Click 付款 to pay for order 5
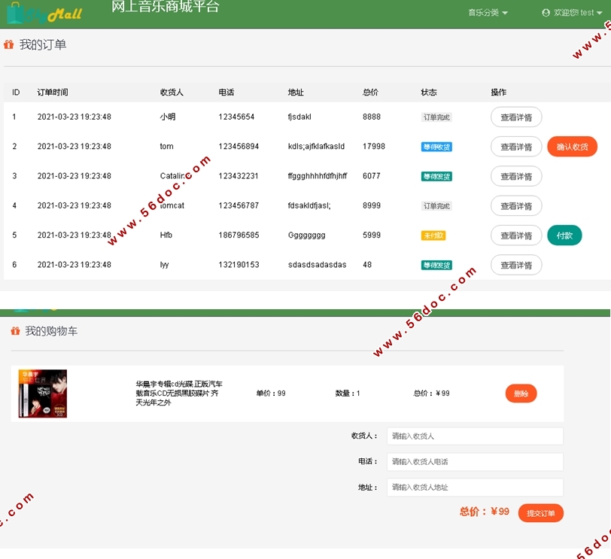 point(564,235)
